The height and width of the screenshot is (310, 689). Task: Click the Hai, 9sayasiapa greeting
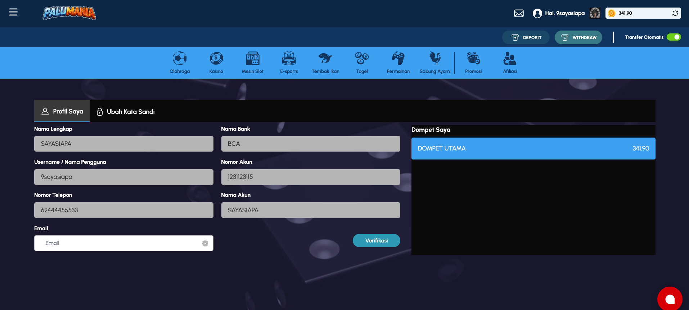tap(564, 13)
